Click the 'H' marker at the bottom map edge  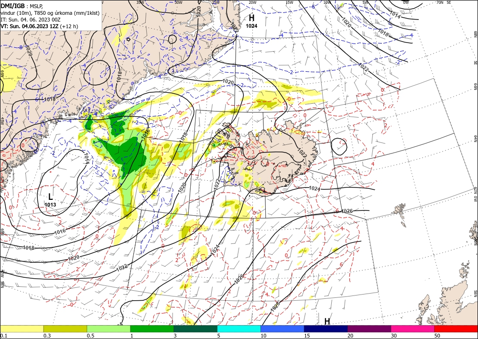[327, 322]
